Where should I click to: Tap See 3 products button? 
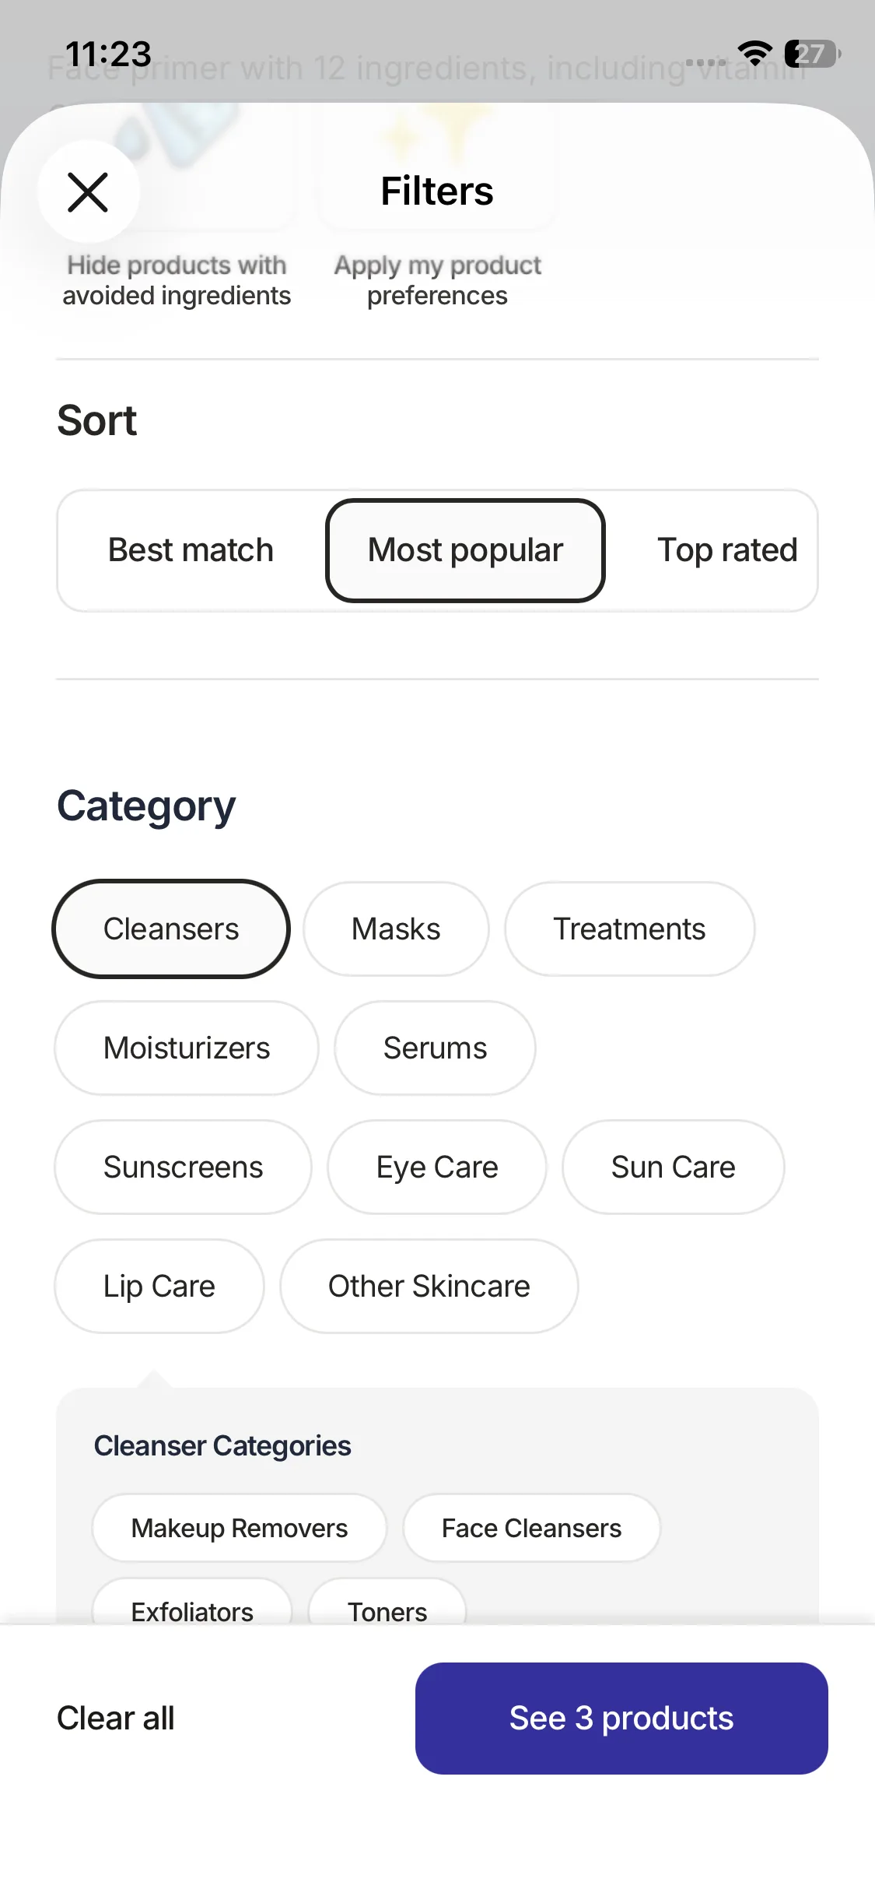click(x=621, y=1719)
